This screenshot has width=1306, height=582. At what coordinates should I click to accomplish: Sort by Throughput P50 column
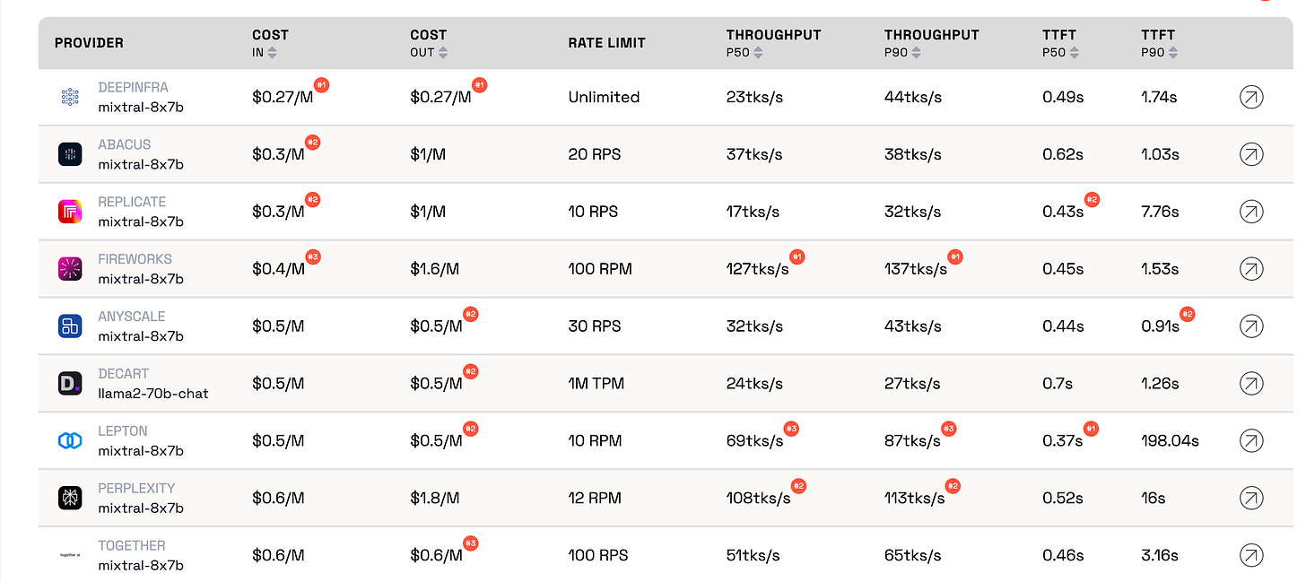[758, 53]
